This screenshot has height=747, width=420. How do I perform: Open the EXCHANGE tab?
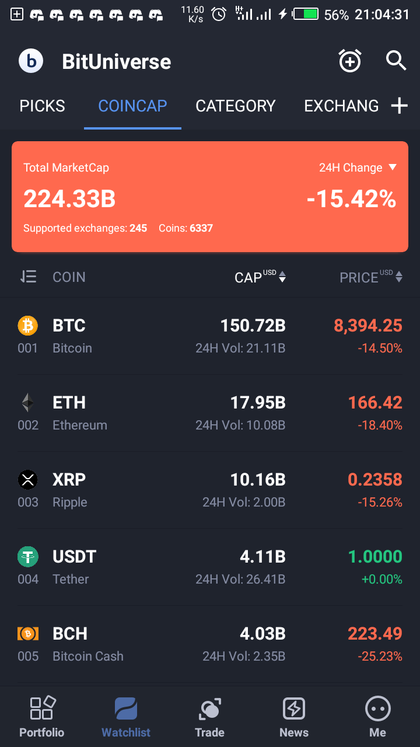341,106
